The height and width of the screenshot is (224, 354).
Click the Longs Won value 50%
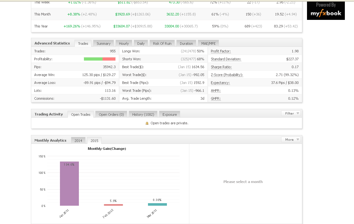pos(200,51)
